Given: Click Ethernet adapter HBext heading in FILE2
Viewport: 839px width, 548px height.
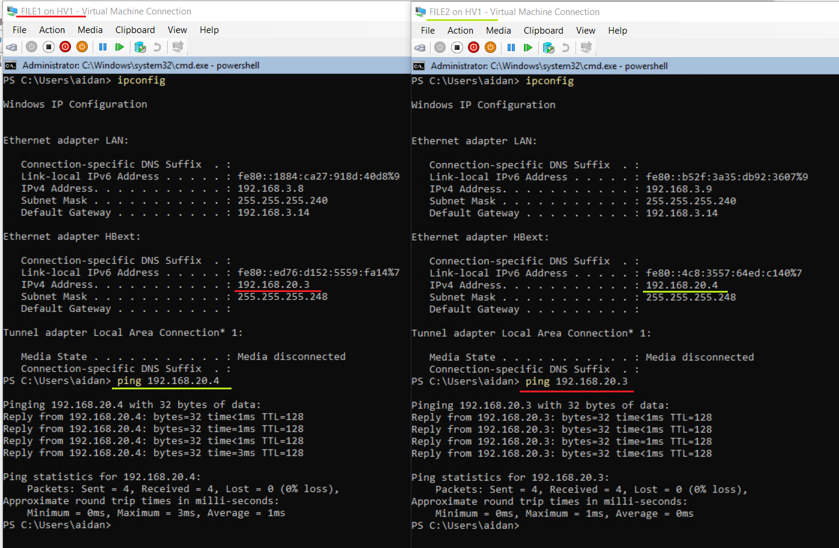Looking at the screenshot, I should (x=480, y=237).
